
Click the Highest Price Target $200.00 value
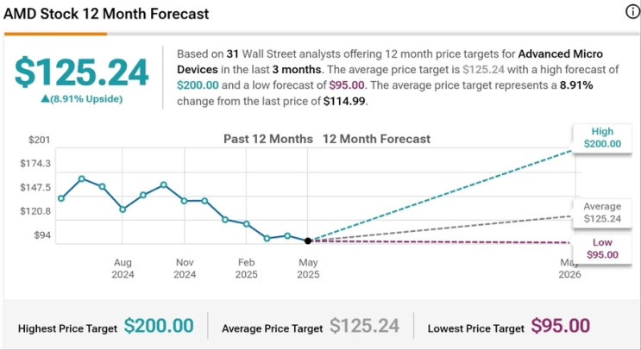click(x=159, y=326)
